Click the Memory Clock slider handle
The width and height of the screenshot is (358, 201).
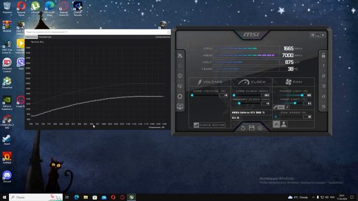pyautogui.click(x=239, y=103)
